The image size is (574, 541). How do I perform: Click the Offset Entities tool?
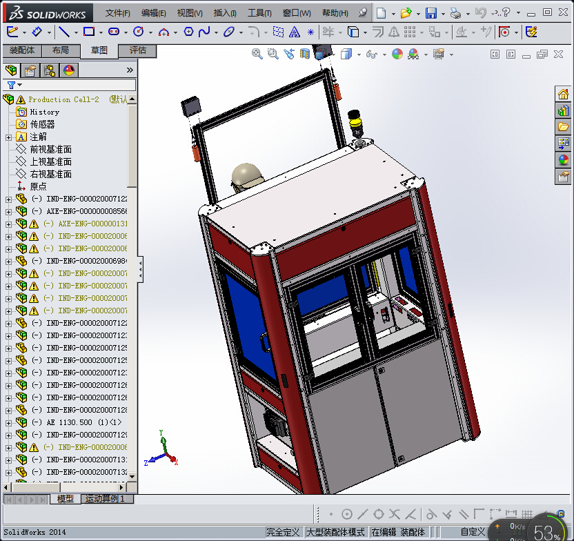(378, 32)
